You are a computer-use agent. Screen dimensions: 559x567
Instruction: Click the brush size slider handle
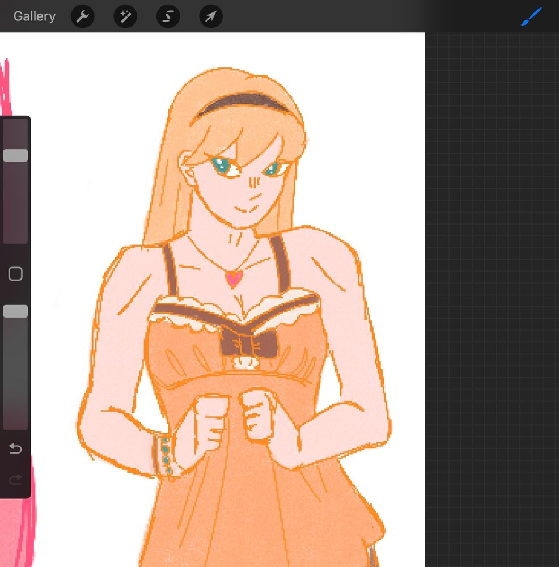coord(15,155)
